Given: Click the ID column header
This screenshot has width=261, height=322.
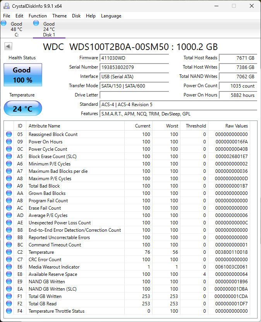Looking at the screenshot, I should (20, 126).
